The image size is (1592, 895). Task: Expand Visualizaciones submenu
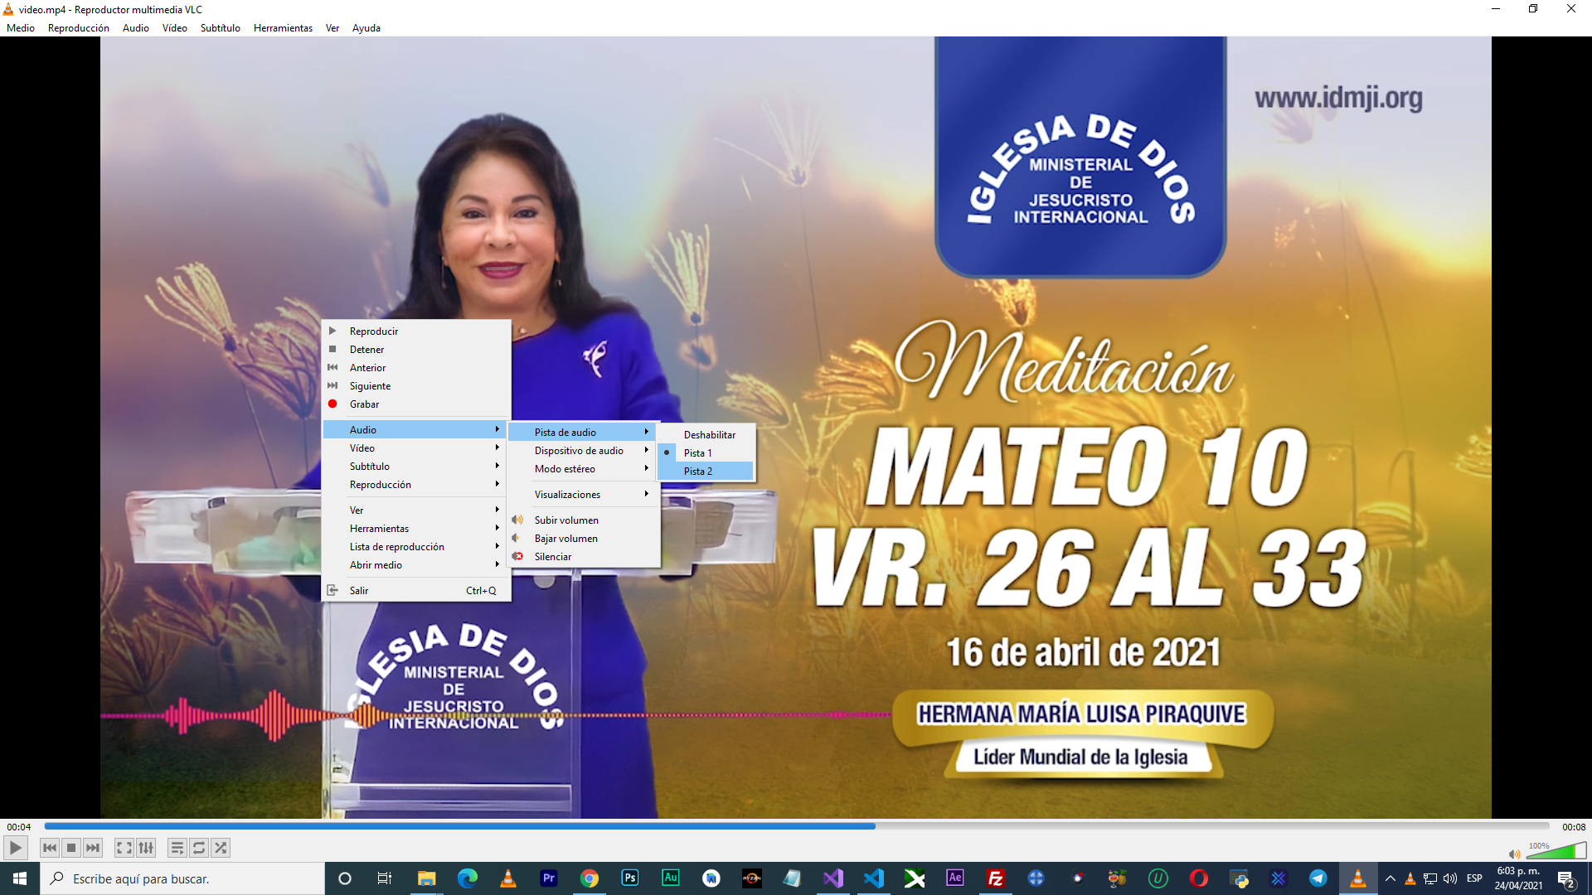tap(567, 495)
